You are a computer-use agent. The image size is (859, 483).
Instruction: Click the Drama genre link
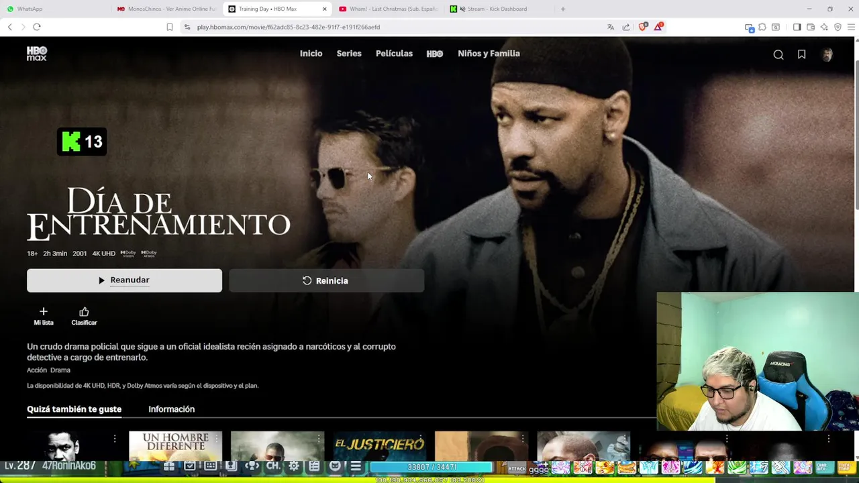pyautogui.click(x=60, y=370)
